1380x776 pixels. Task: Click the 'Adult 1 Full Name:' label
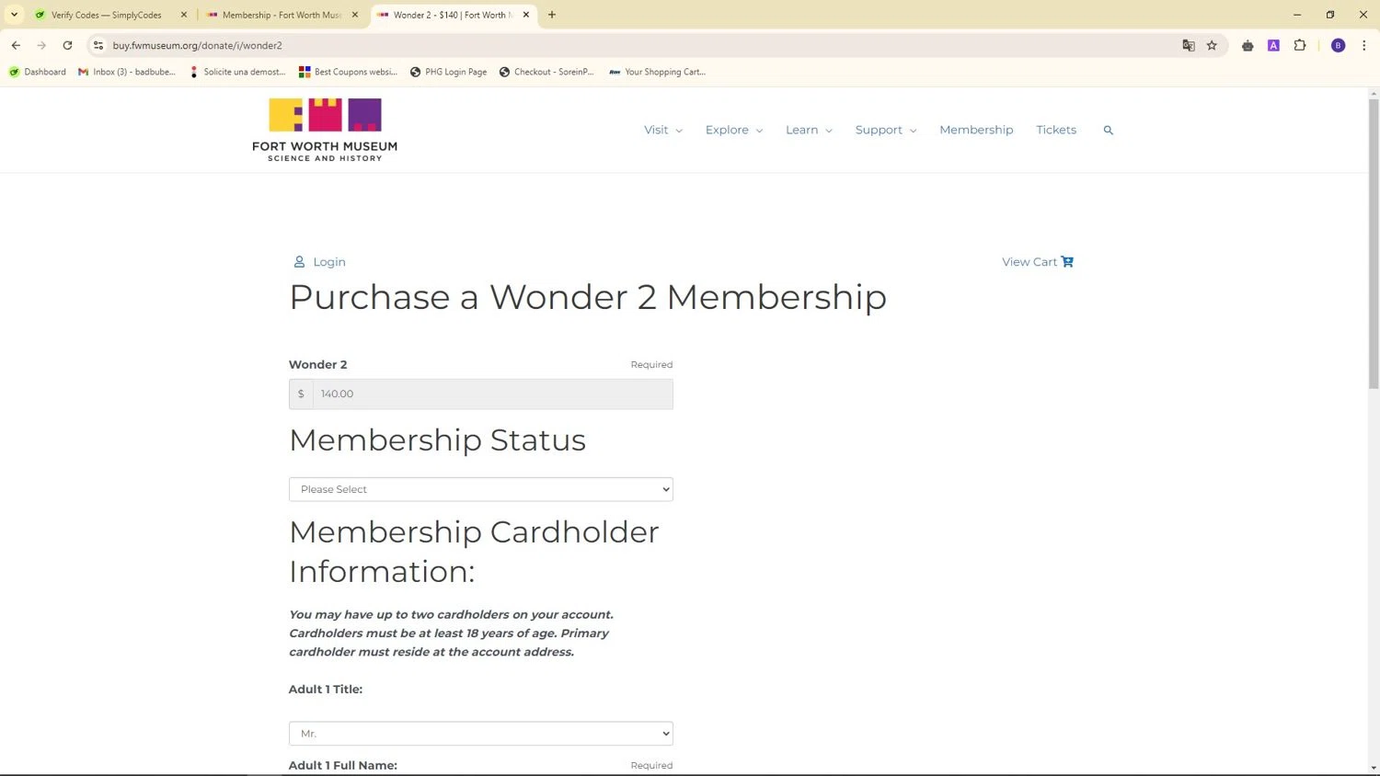pyautogui.click(x=343, y=765)
